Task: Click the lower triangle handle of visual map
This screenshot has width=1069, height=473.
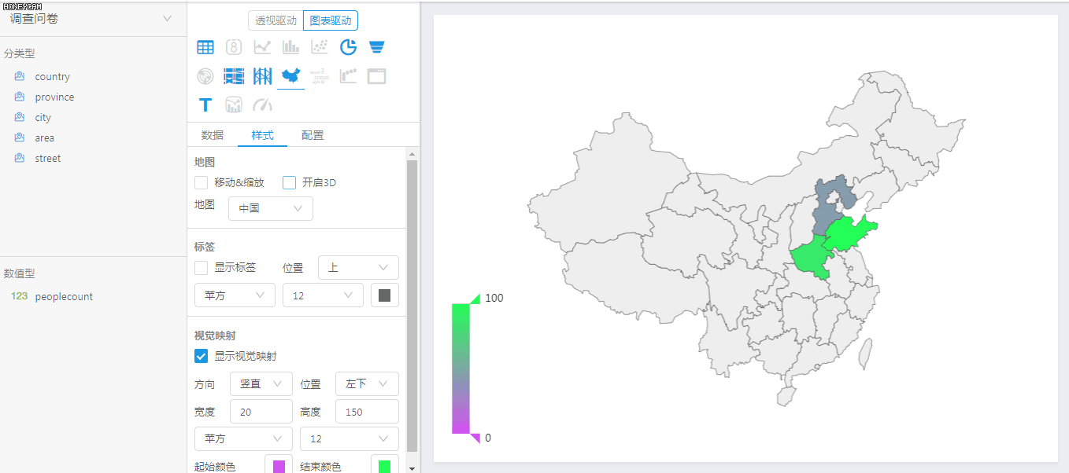Action: [x=475, y=438]
